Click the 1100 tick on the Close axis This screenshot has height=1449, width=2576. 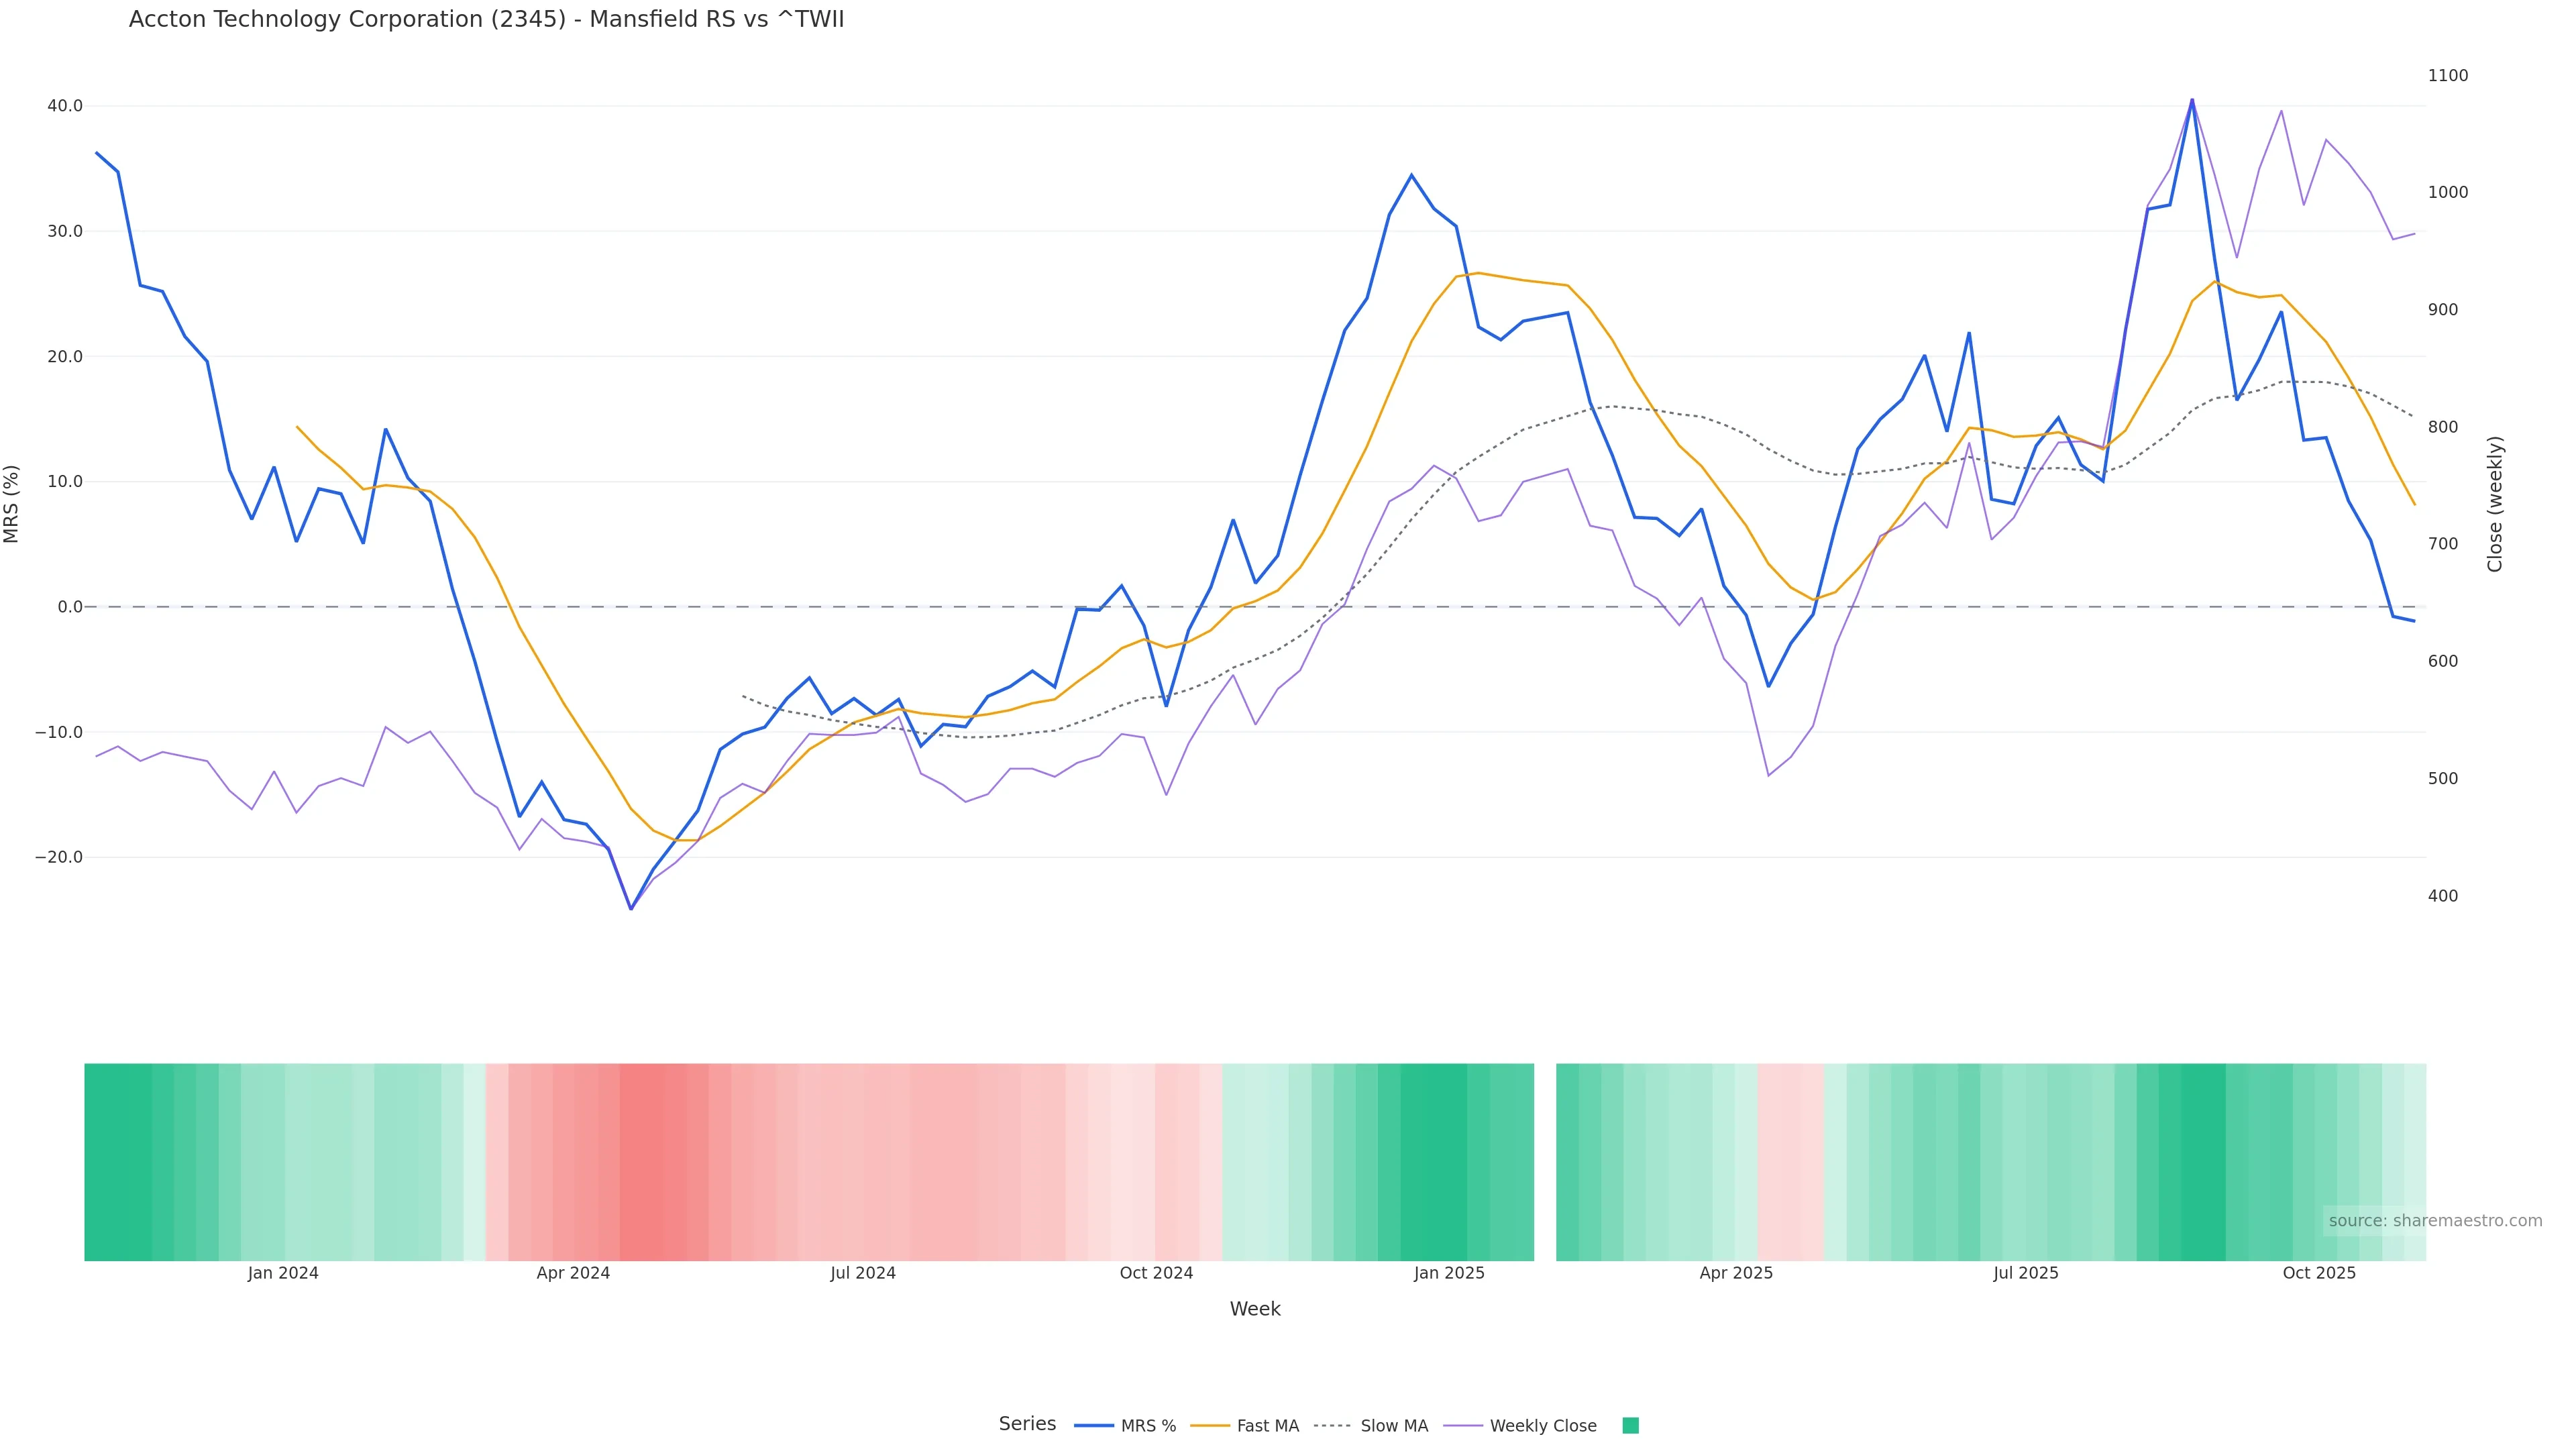click(x=2447, y=76)
